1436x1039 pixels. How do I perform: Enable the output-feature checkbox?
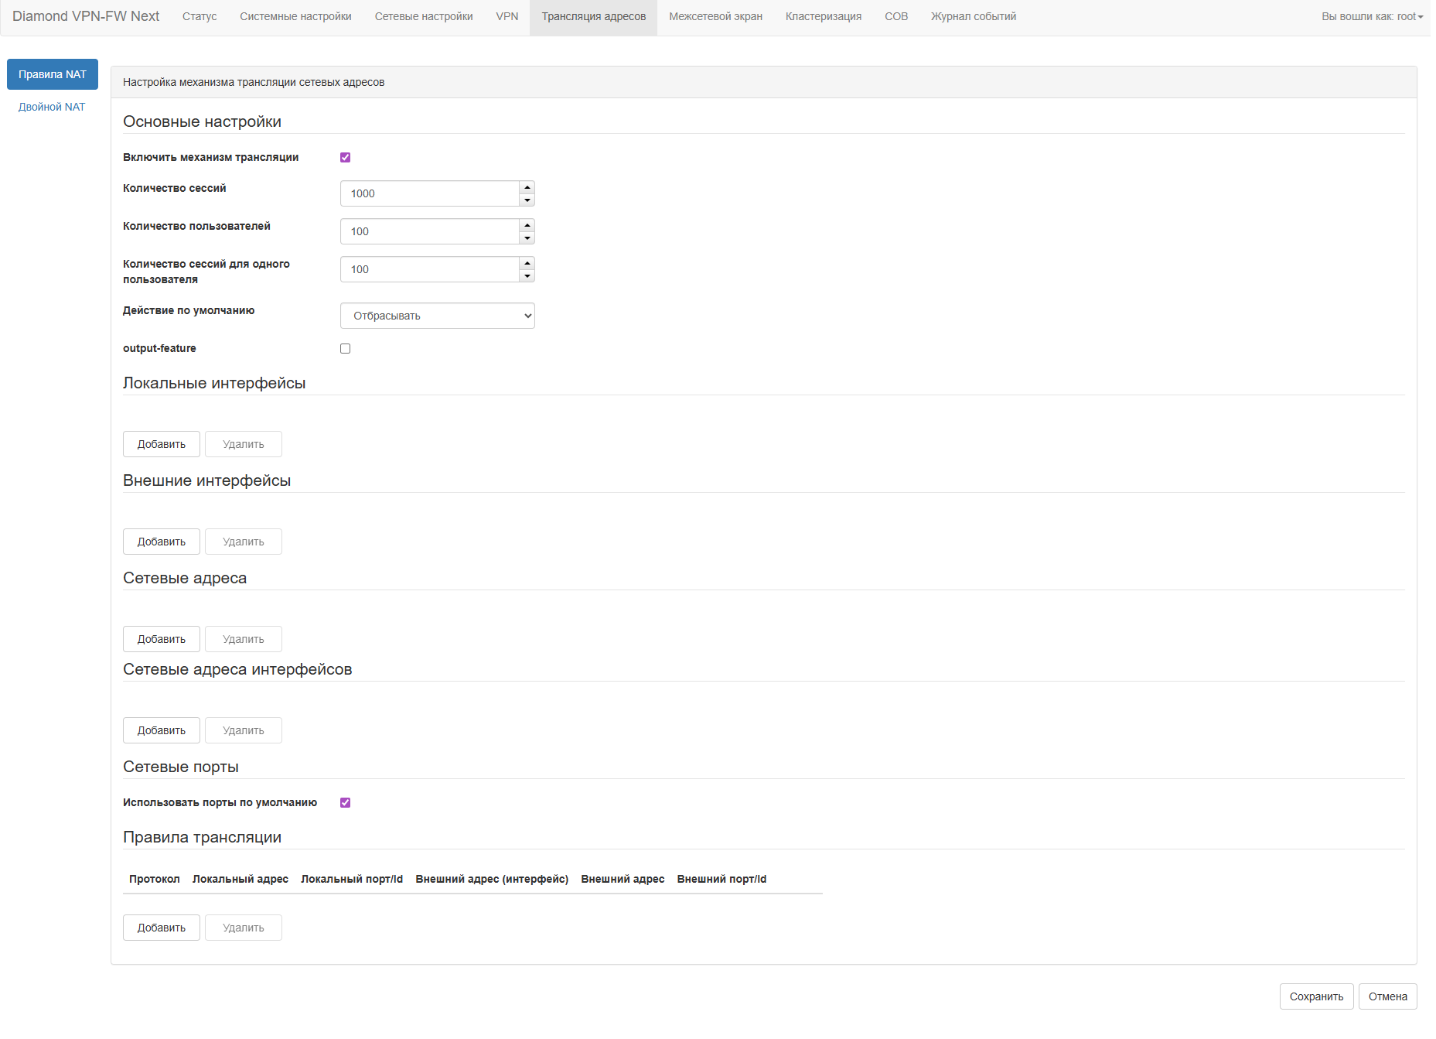point(345,349)
